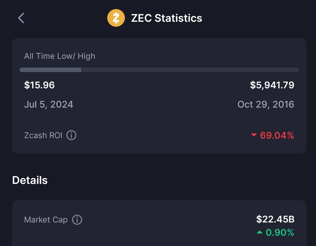This screenshot has height=246, width=316.
Task: Tap the Zcash coin logo icon
Action: point(116,18)
